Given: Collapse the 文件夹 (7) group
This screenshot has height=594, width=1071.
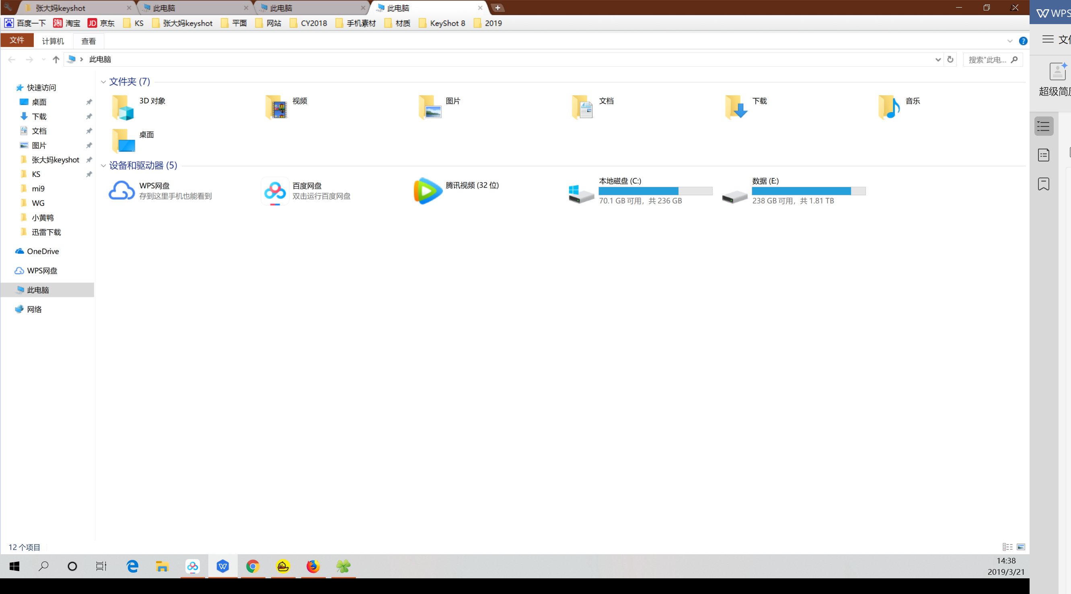Looking at the screenshot, I should [103, 82].
